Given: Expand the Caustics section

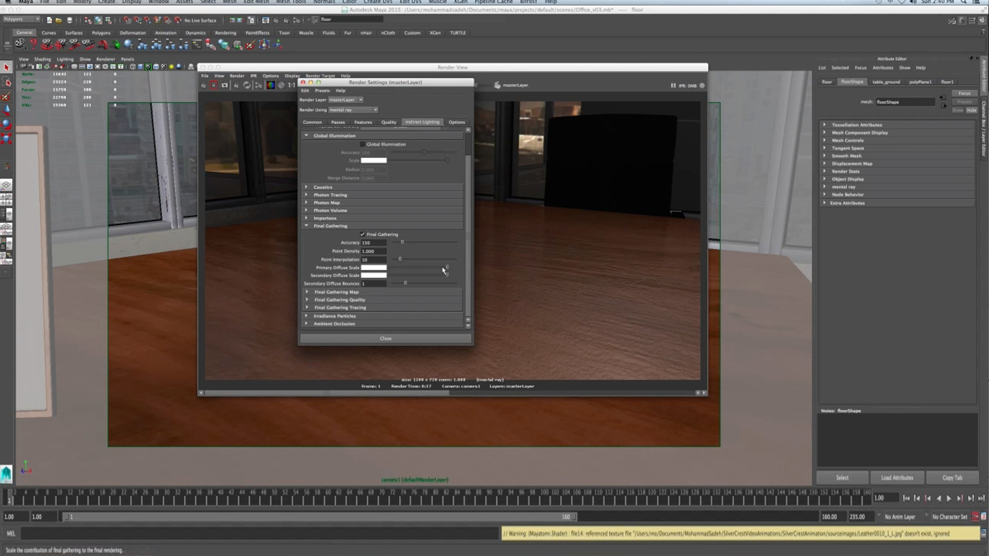Looking at the screenshot, I should coord(307,187).
